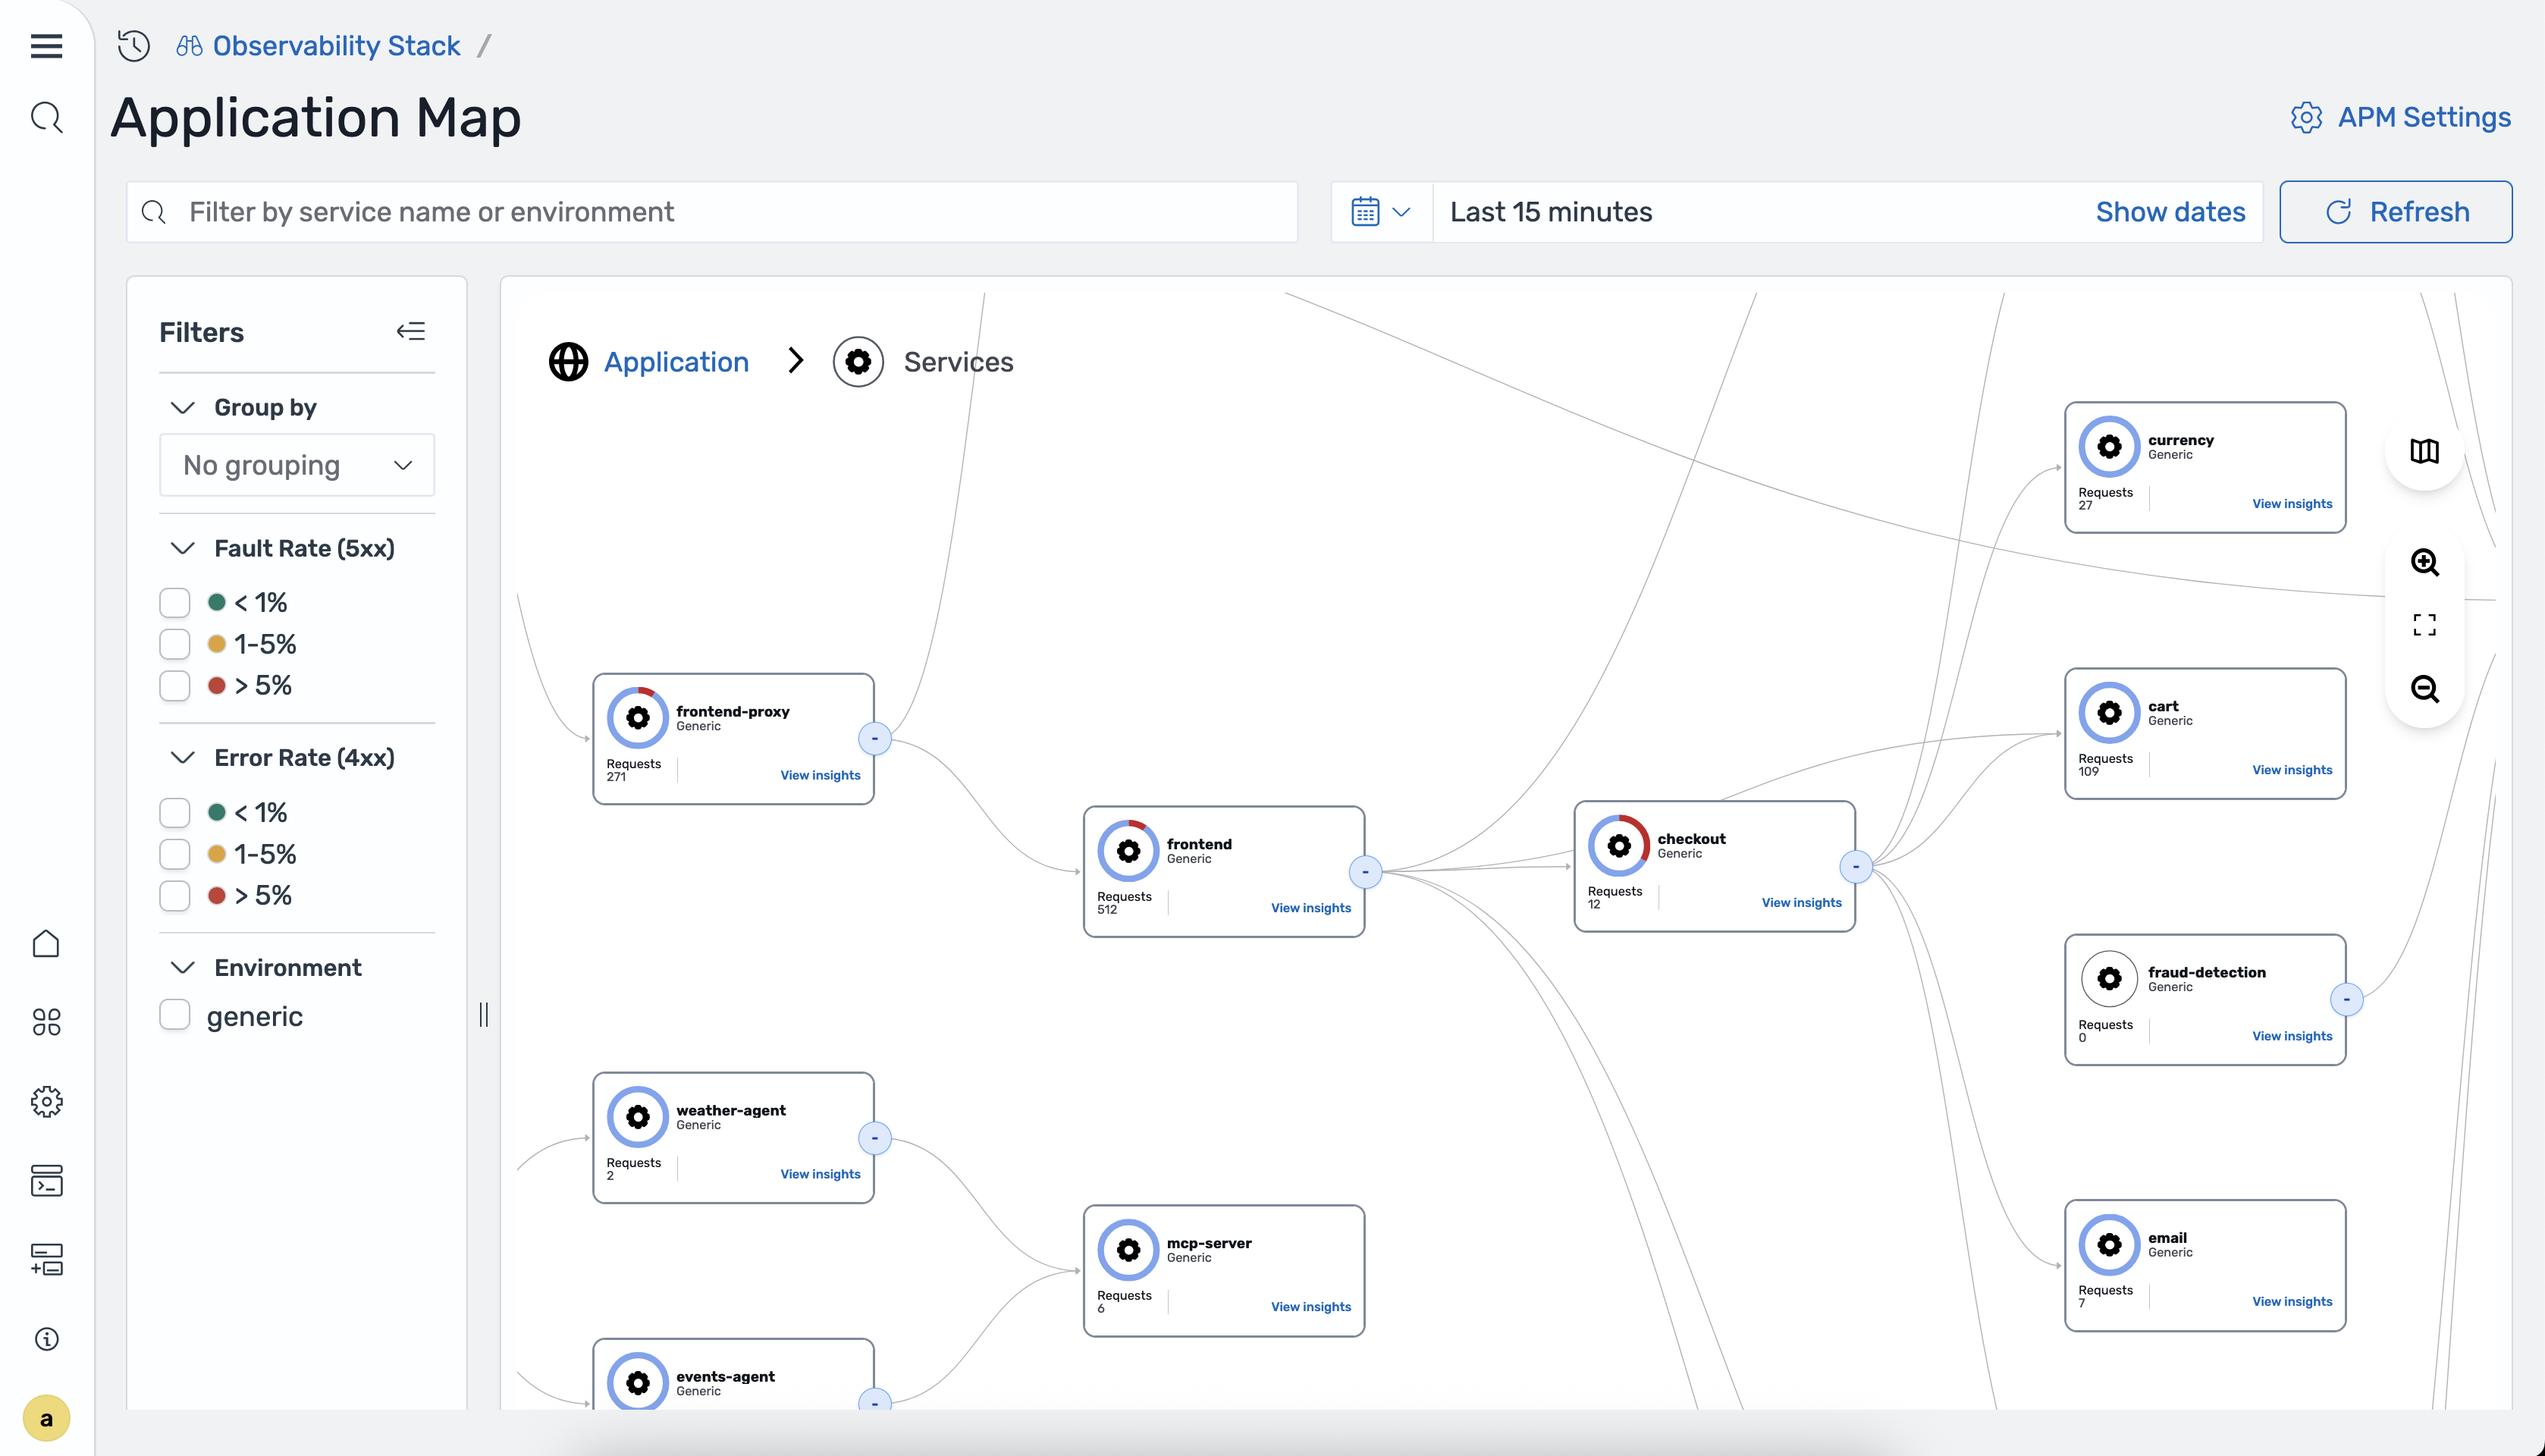Click the yellow 1-5% Fault Rate swatch
Image resolution: width=2545 pixels, height=1456 pixels.
pyautogui.click(x=216, y=644)
